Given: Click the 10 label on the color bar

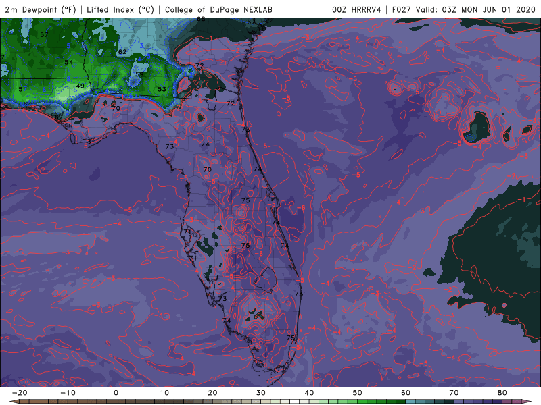Looking at the screenshot, I should coord(164,393).
